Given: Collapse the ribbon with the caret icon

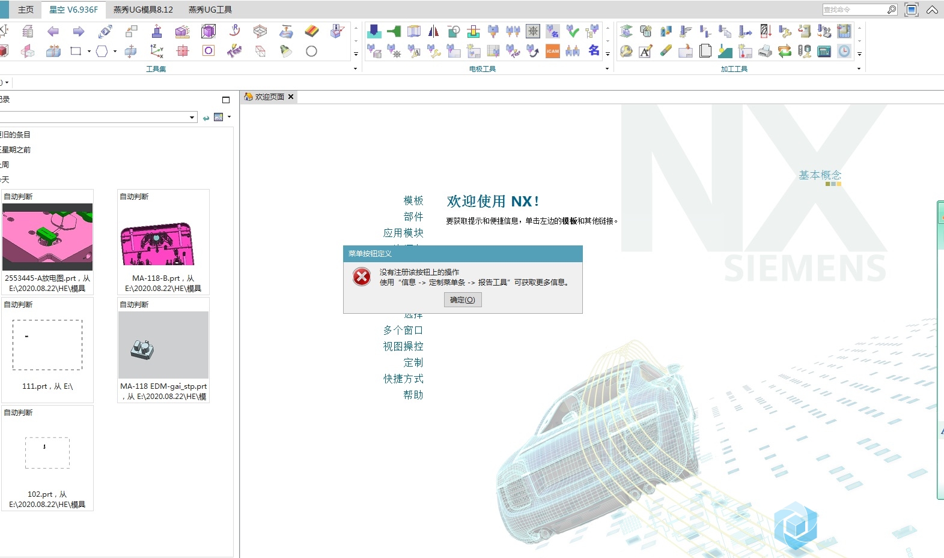Looking at the screenshot, I should (x=932, y=10).
